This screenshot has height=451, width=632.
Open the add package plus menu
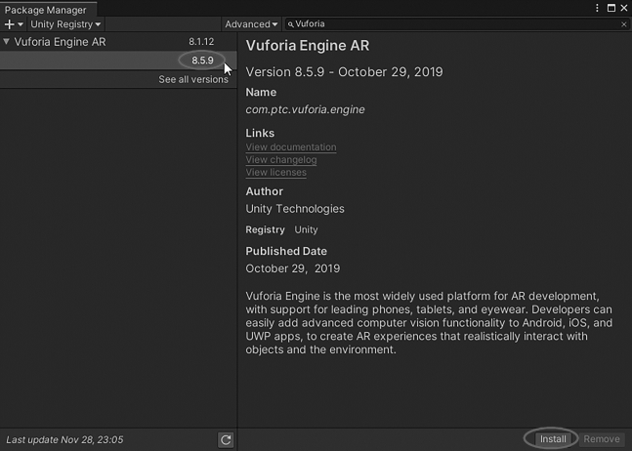point(14,24)
